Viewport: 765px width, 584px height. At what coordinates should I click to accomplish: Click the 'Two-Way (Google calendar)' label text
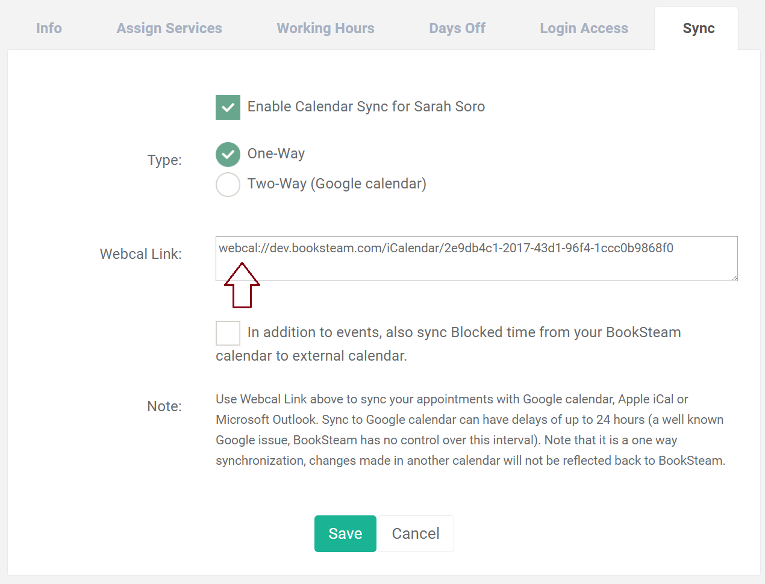(337, 184)
